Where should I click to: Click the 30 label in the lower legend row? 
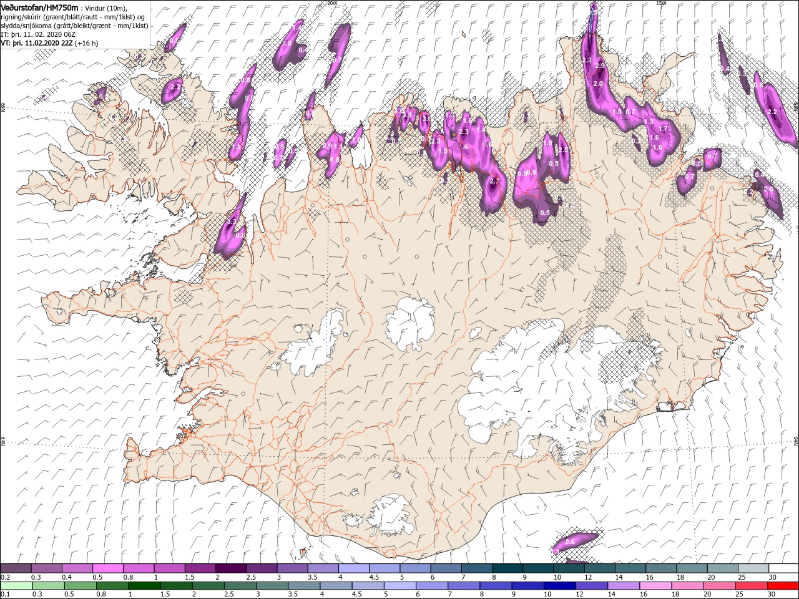[771, 594]
